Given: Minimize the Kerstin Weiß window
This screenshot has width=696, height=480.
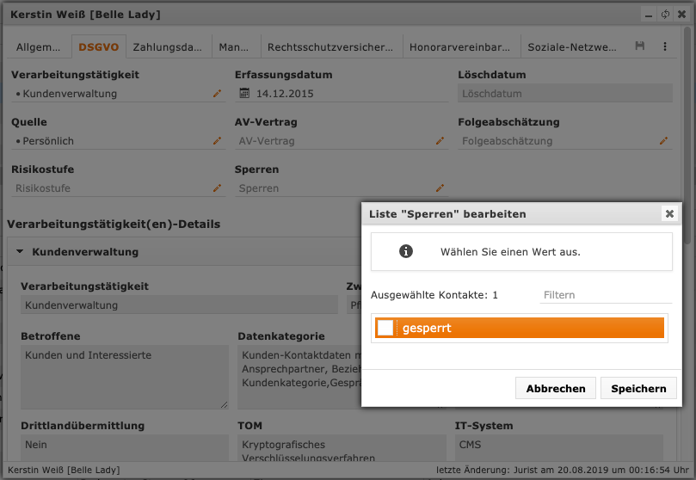Looking at the screenshot, I should click(x=649, y=15).
